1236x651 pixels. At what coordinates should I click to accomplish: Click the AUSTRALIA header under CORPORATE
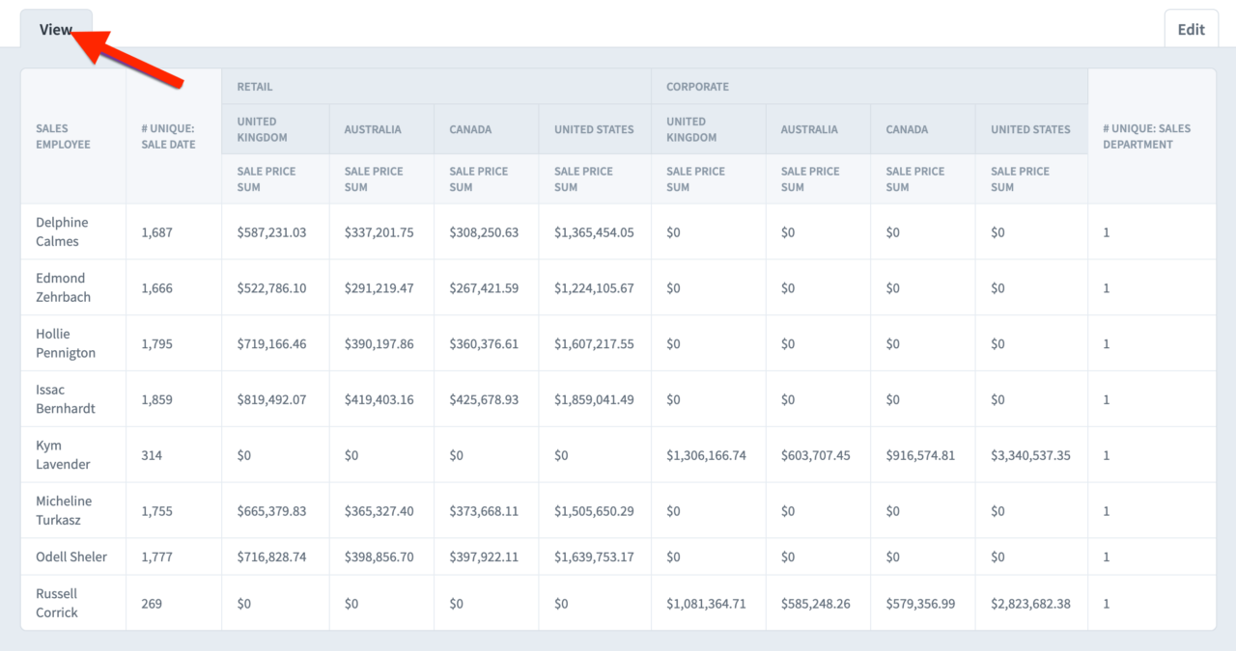click(809, 129)
